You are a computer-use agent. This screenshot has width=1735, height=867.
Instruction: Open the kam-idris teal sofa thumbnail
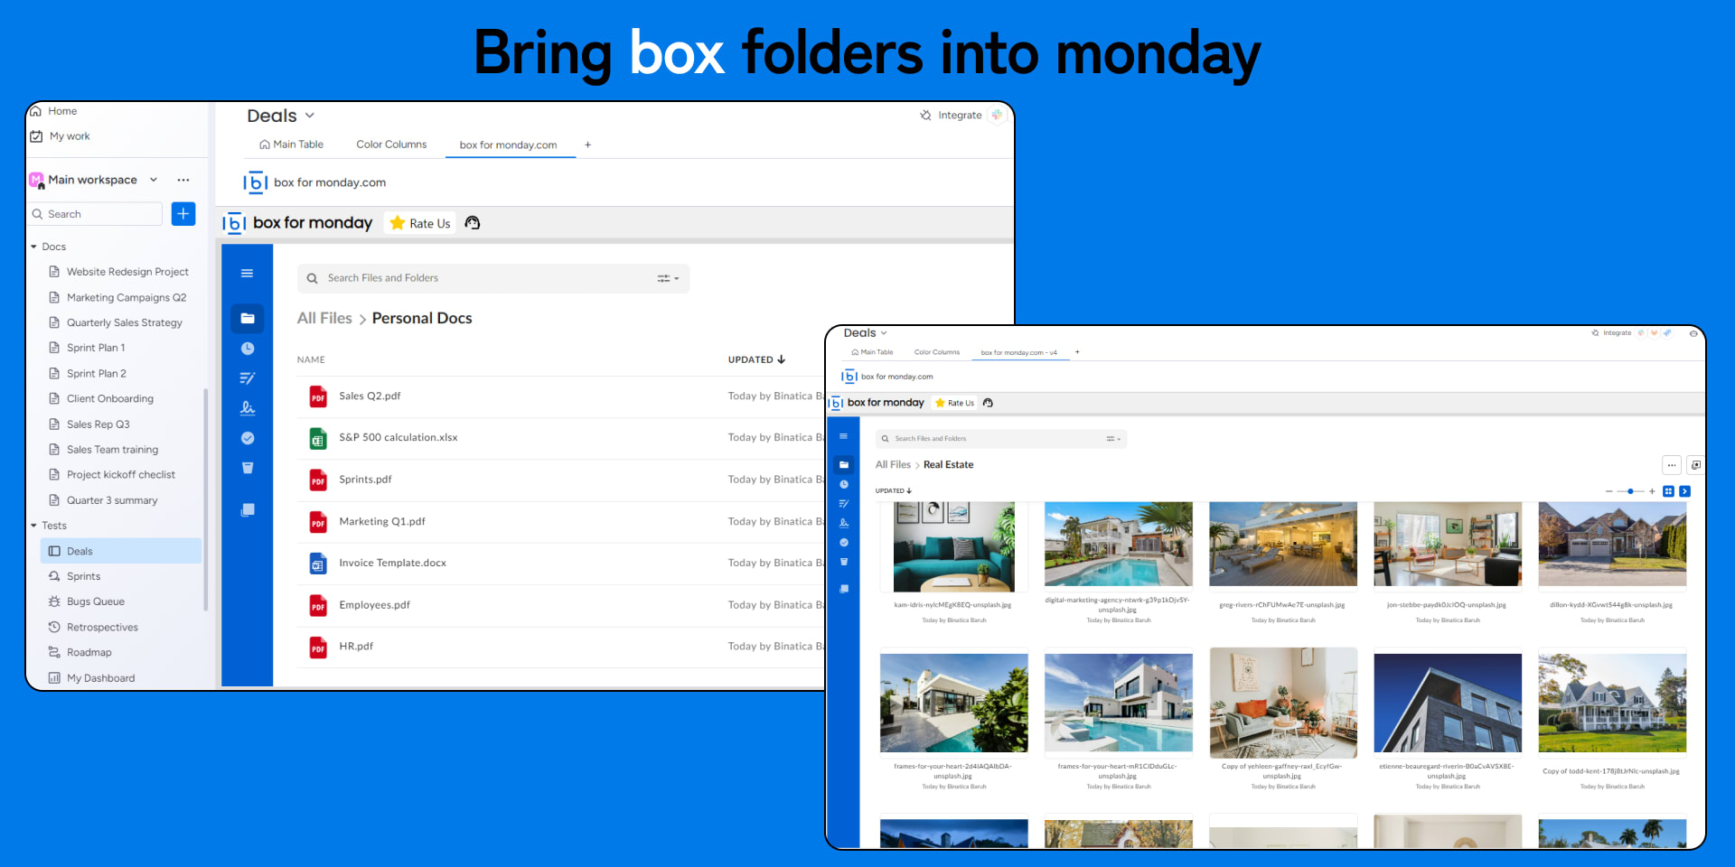(x=953, y=546)
